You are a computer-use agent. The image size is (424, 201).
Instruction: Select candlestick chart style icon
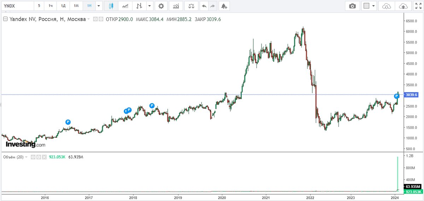coord(111,6)
